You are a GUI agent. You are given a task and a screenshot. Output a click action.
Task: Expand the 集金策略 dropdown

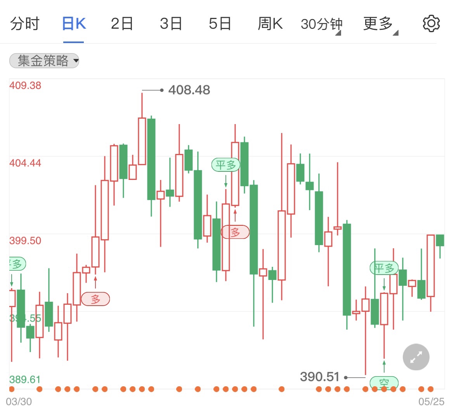click(x=44, y=60)
